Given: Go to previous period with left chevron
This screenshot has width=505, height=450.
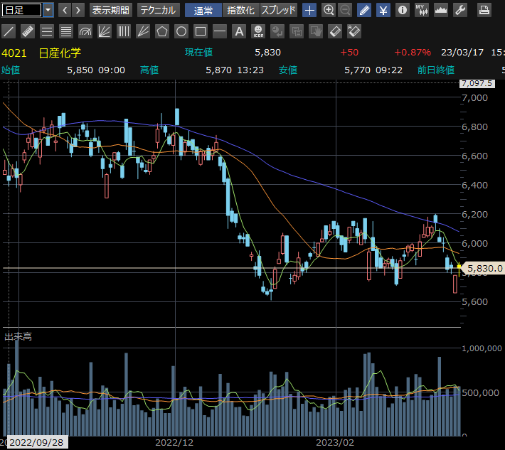Looking at the screenshot, I should point(65,10).
